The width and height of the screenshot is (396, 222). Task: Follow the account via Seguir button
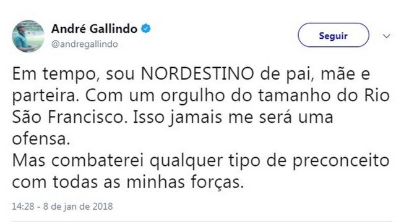point(334,35)
